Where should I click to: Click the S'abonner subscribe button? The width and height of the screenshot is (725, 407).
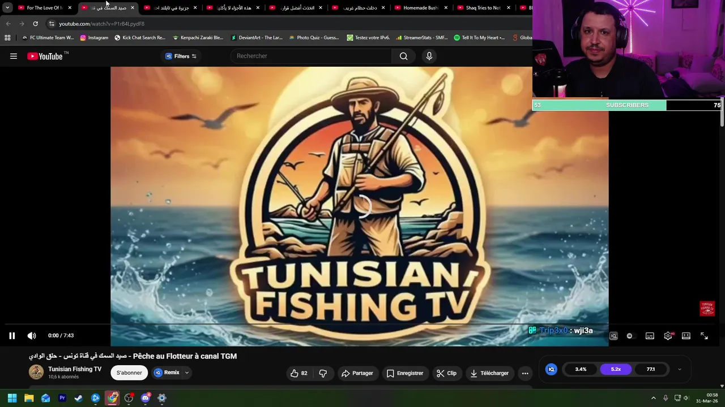(x=129, y=373)
